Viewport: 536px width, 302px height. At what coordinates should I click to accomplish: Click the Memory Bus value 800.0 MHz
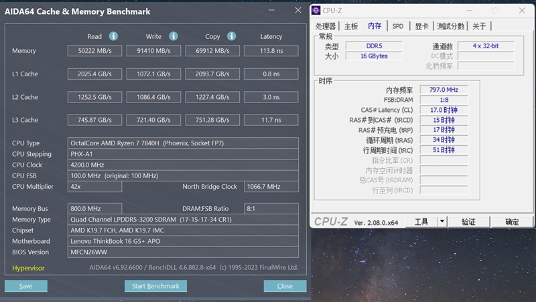(94, 208)
